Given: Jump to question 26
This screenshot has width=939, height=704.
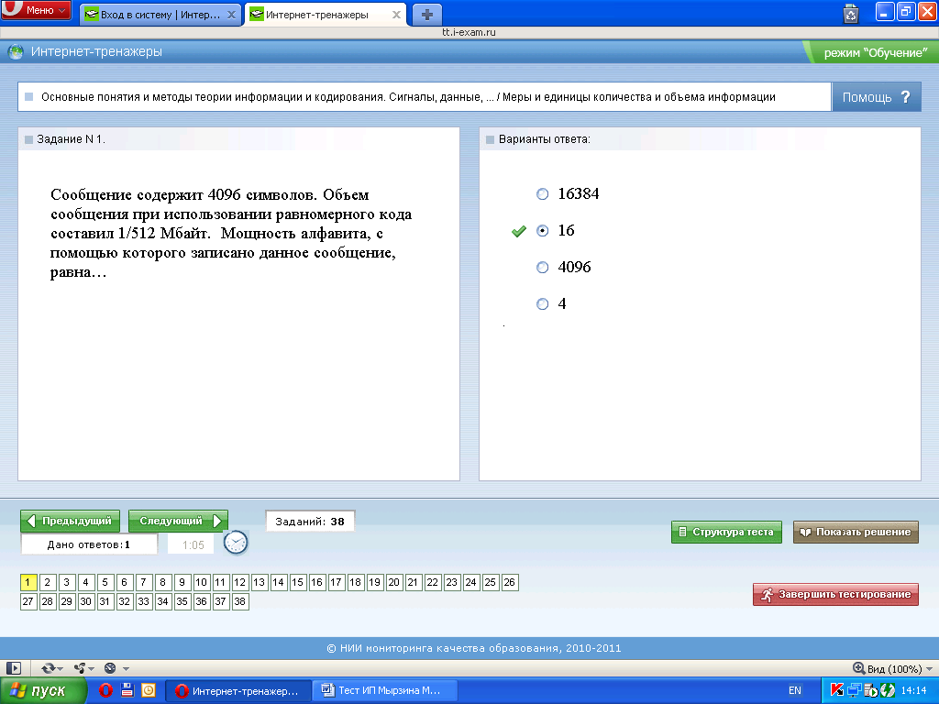Looking at the screenshot, I should (509, 582).
